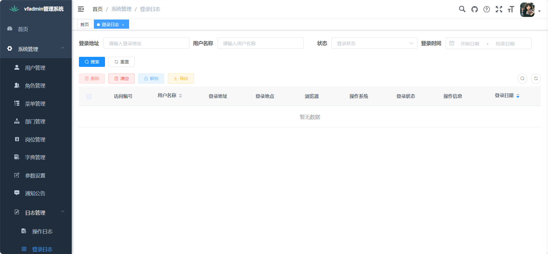Toggle the sidebar collapse hamburger icon
Screen dimensions: 548x254
point(81,9)
